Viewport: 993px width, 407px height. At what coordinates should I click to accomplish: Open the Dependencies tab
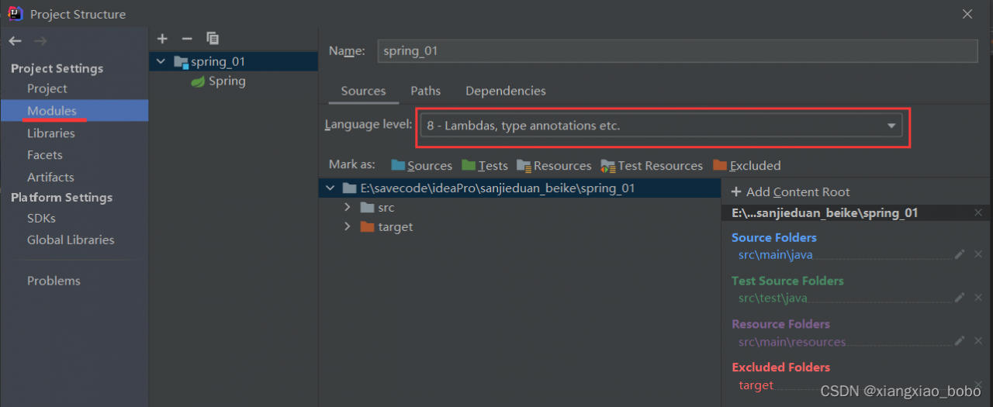(x=505, y=91)
